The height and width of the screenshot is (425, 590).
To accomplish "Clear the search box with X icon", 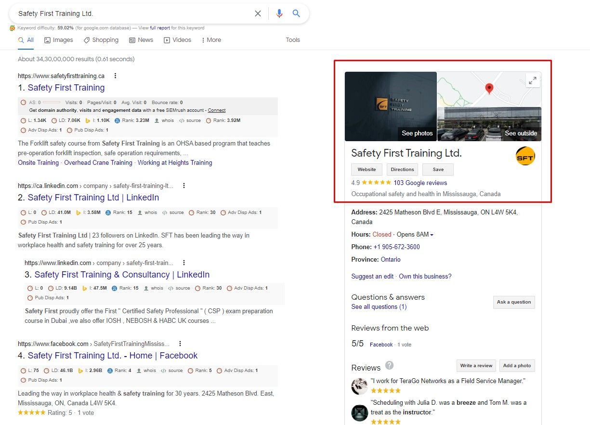I will pyautogui.click(x=258, y=13).
